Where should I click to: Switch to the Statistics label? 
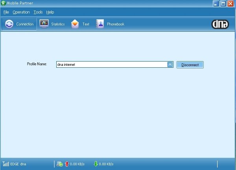(58, 24)
